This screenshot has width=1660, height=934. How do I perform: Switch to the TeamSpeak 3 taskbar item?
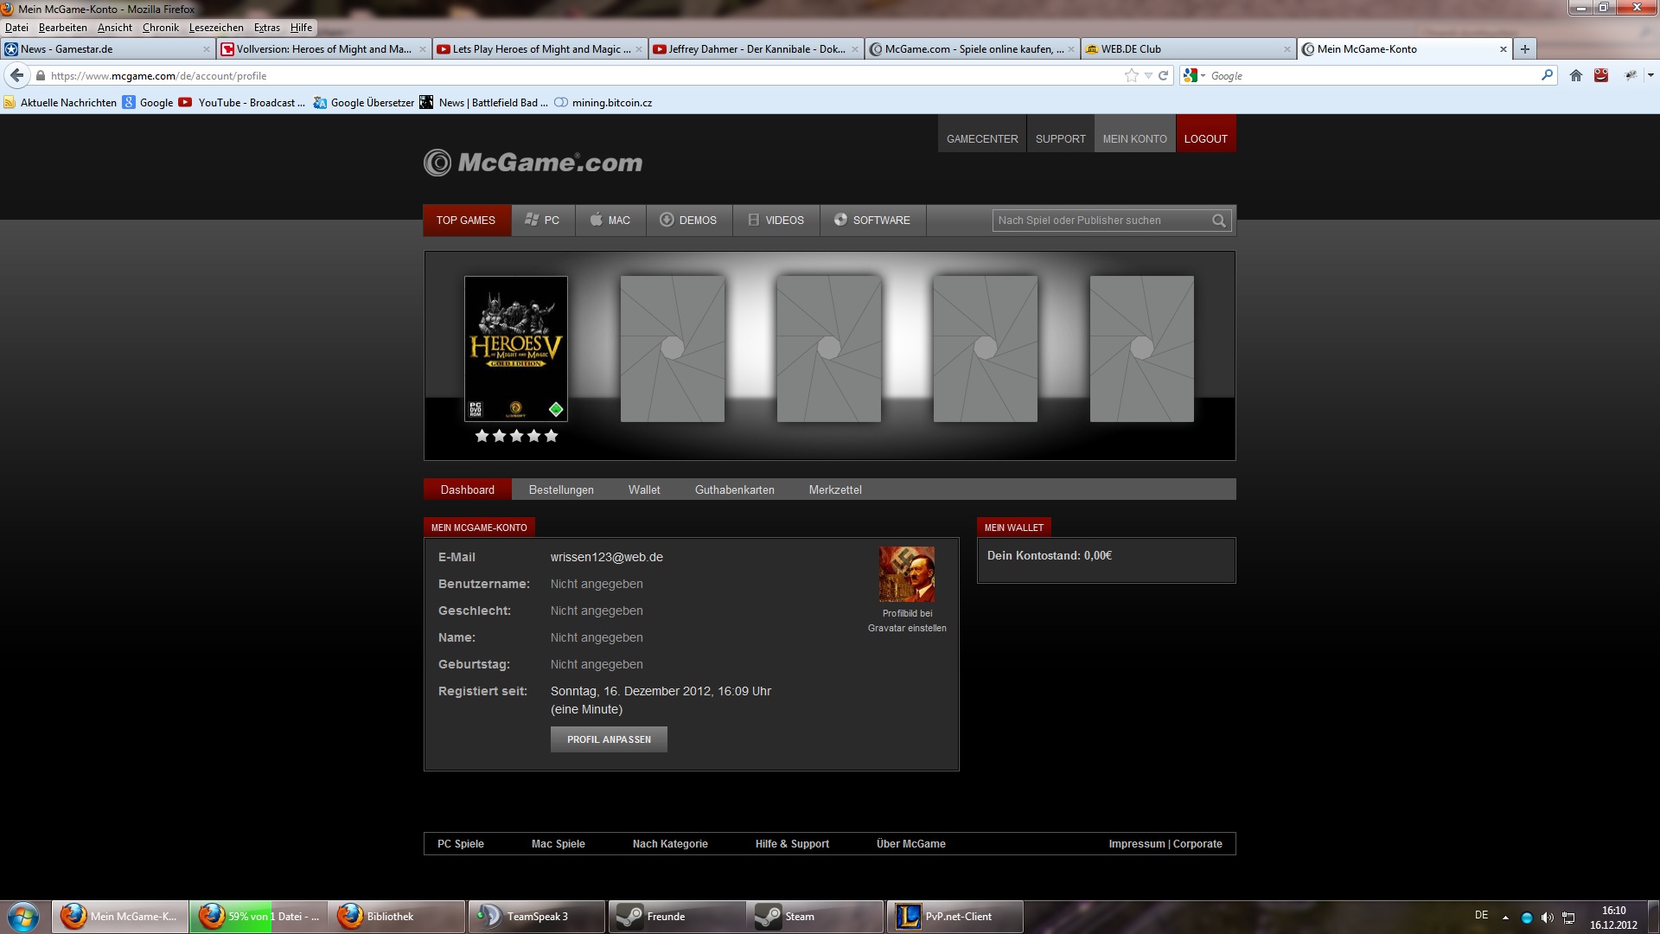point(536,917)
